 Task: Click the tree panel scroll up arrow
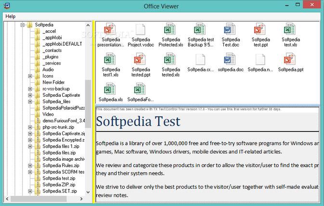[88, 25]
